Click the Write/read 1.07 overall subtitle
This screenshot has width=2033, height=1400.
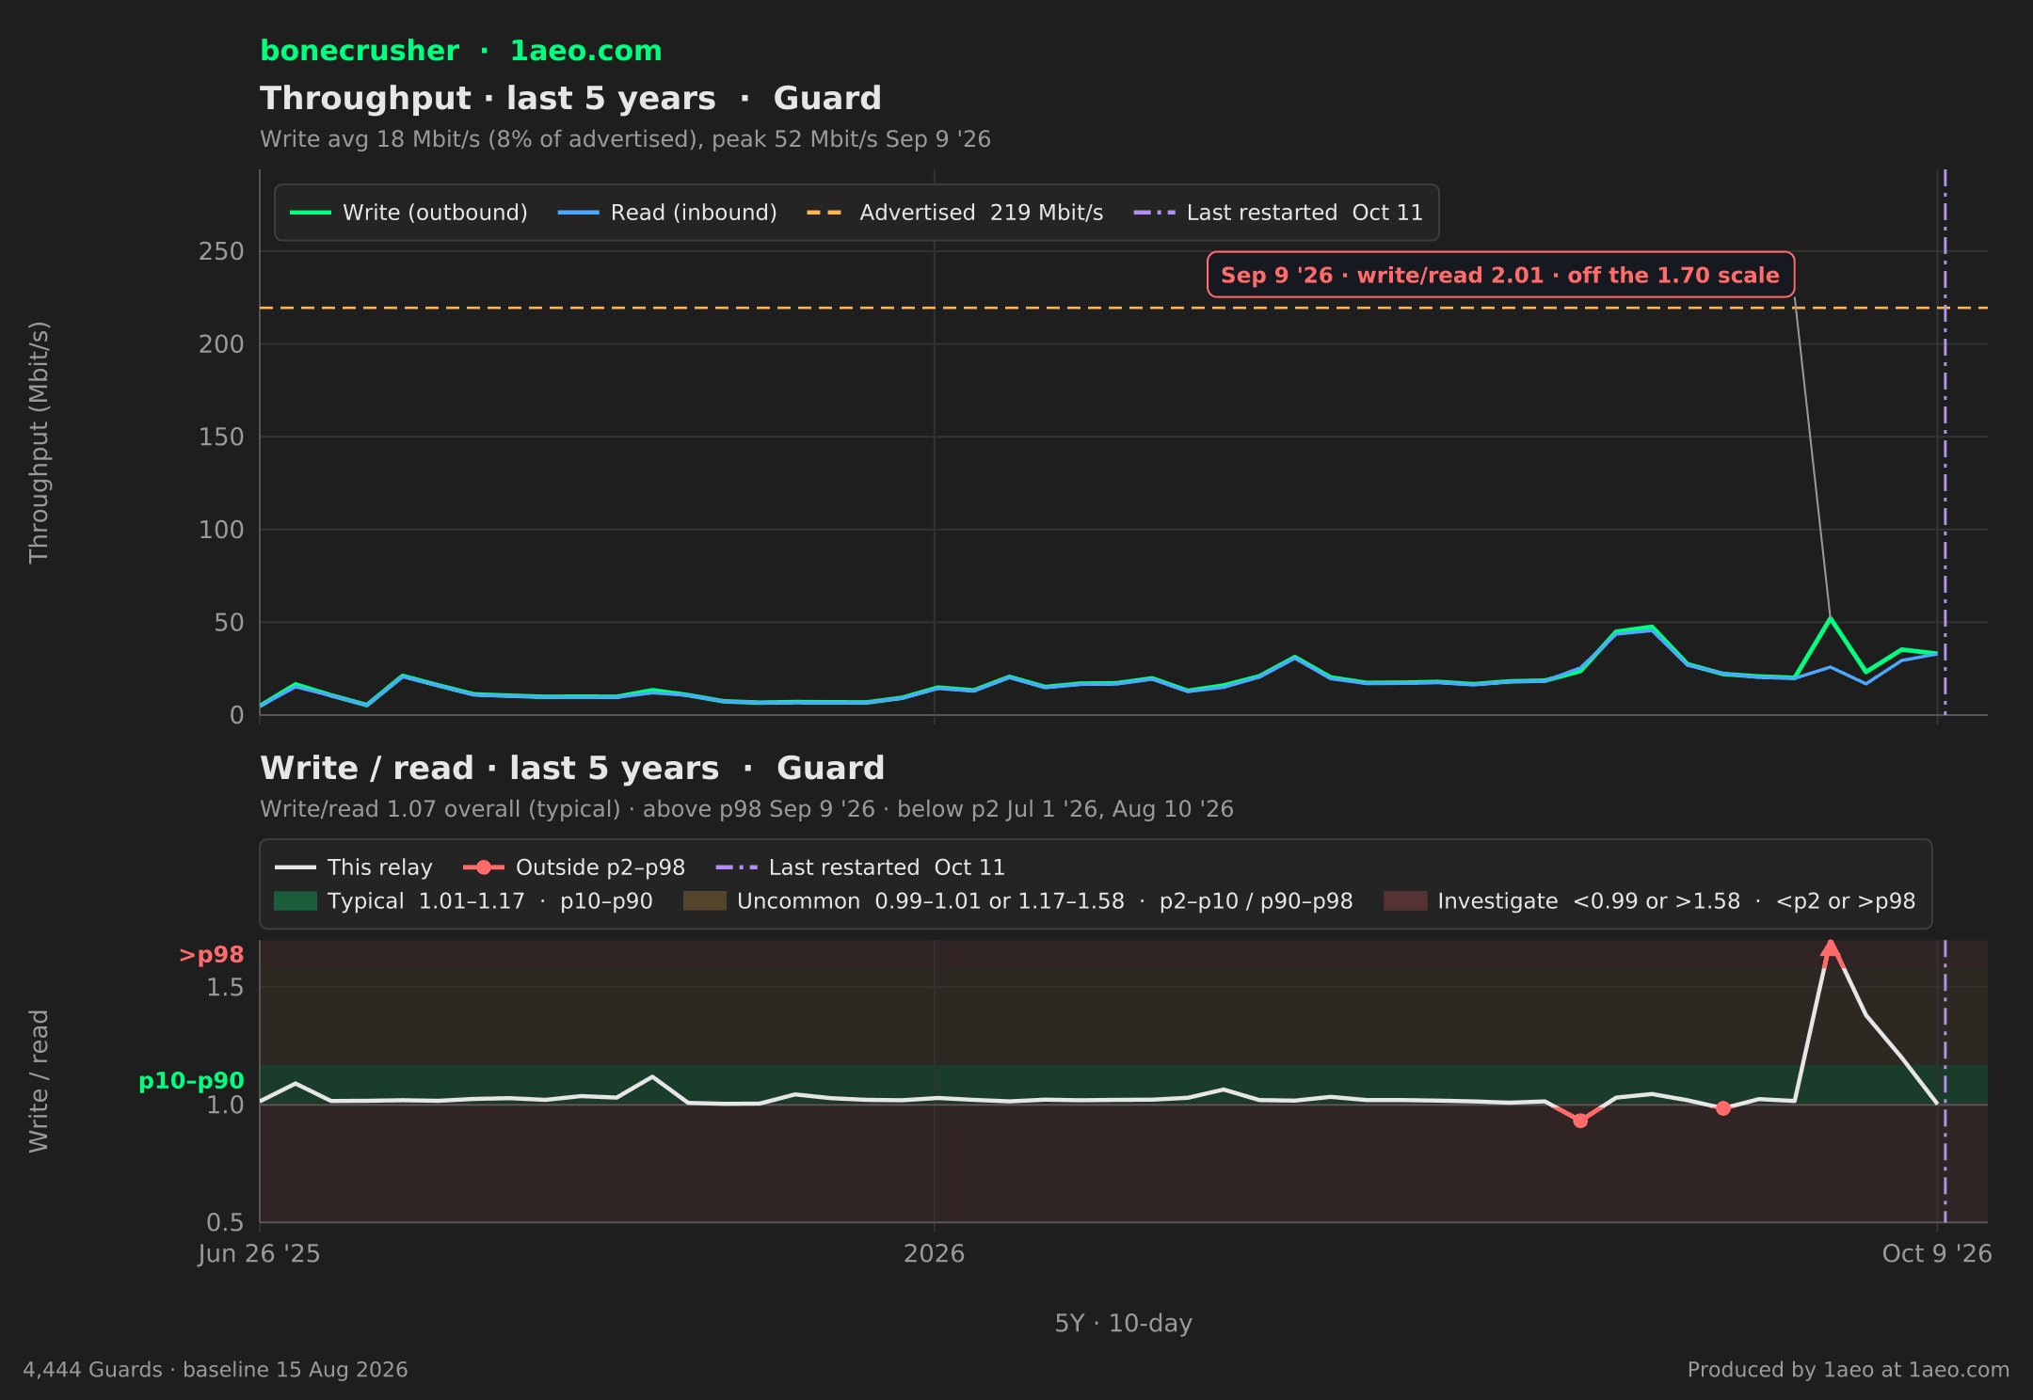click(746, 809)
